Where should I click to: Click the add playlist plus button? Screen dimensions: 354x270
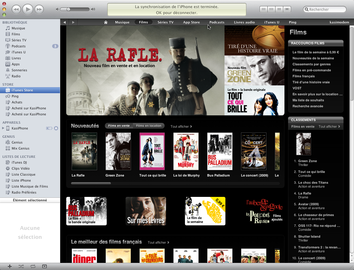coord(10,267)
